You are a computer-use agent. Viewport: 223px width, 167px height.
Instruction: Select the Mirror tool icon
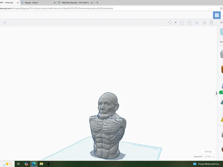[x=205, y=23]
